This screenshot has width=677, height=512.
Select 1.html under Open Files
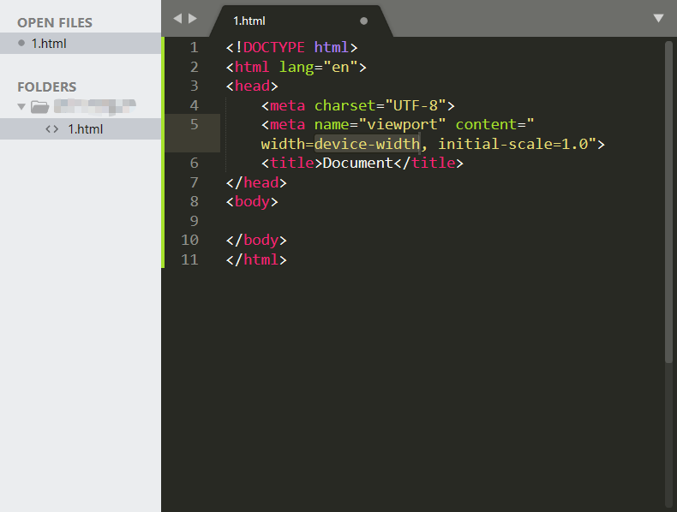coord(81,43)
